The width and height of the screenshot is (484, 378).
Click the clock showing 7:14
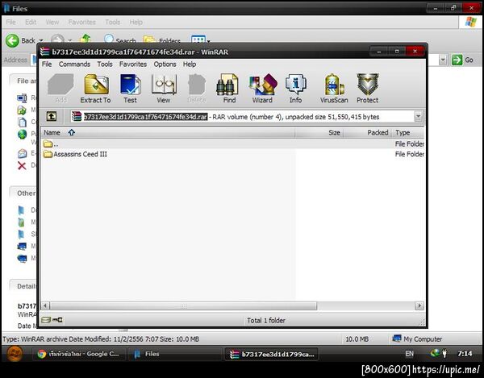pyautogui.click(x=465, y=354)
